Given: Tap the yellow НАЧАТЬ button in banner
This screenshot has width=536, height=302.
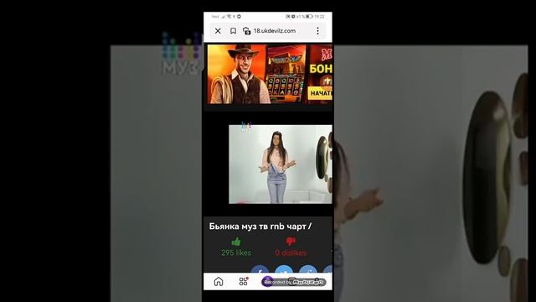Looking at the screenshot, I should pos(320,93).
